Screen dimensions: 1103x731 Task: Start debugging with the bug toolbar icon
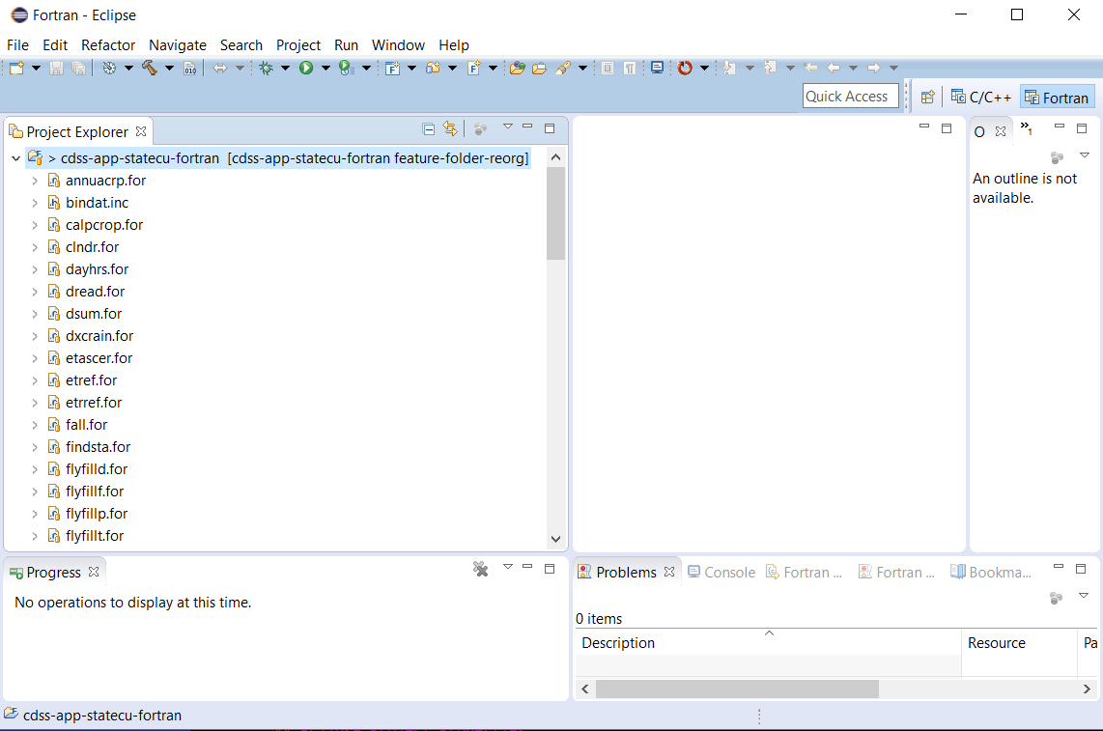[269, 68]
